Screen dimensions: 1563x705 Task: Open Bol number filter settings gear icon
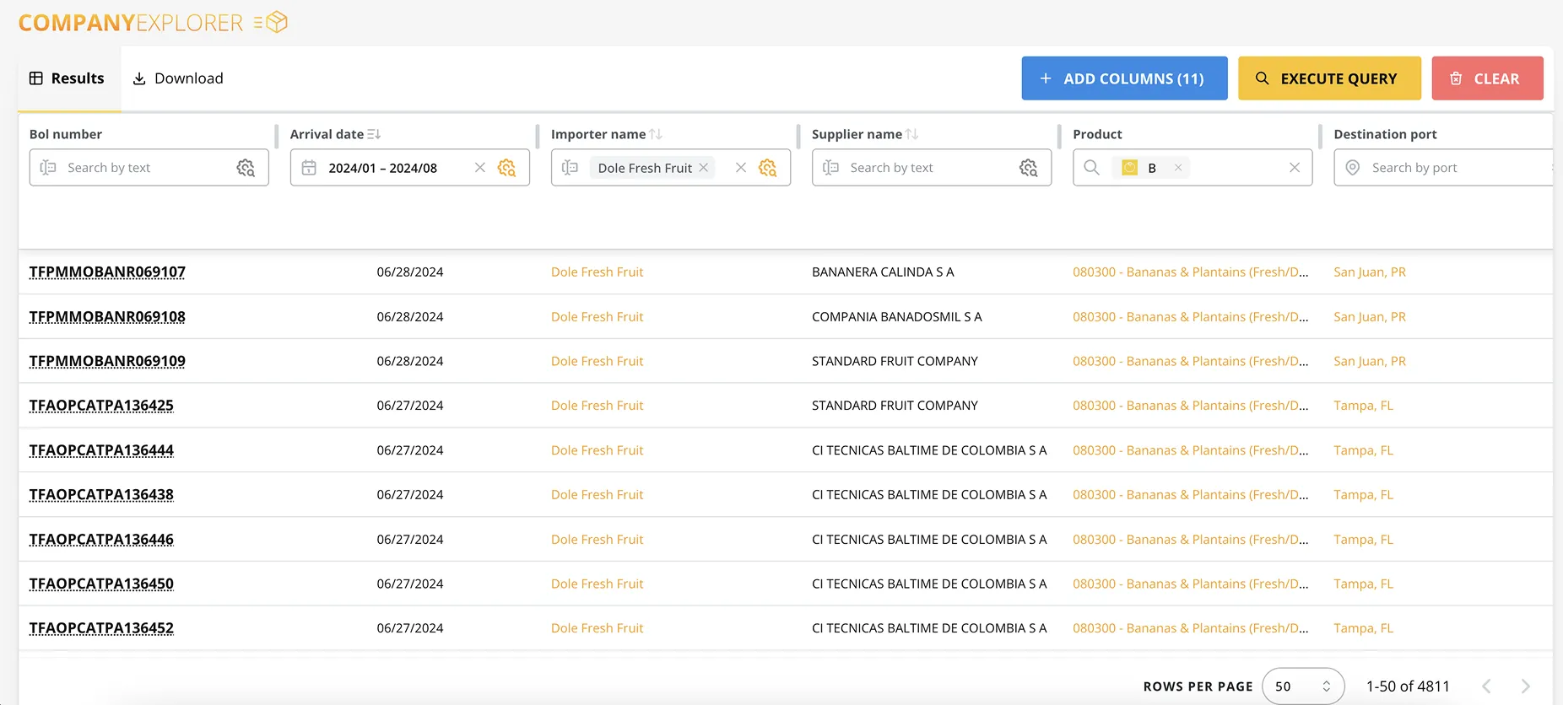coord(246,168)
